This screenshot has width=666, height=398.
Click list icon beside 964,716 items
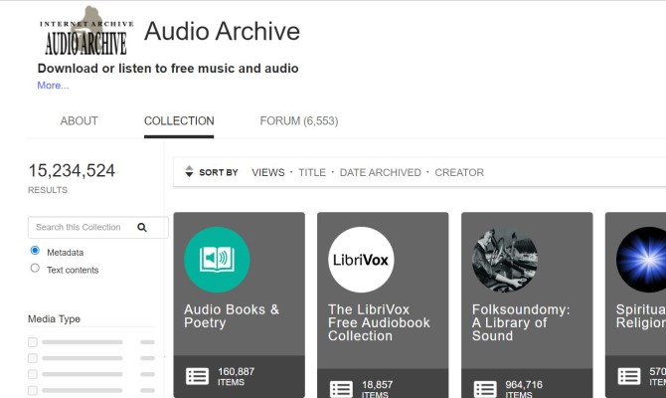(485, 389)
